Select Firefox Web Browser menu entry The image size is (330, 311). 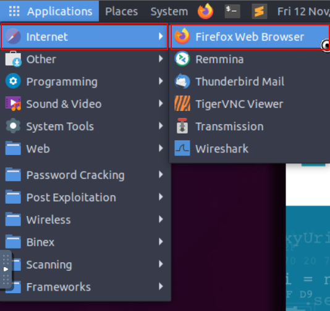point(250,37)
